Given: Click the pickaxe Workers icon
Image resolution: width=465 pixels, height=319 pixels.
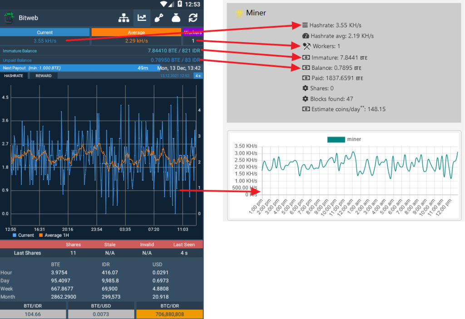Looking at the screenshot, I should pos(307,46).
